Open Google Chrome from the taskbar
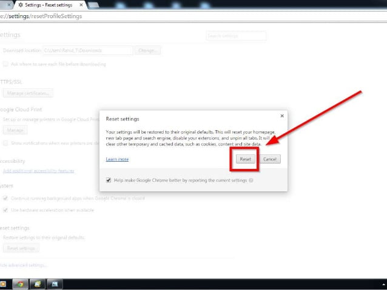This screenshot has width=387, height=290. coord(20,284)
